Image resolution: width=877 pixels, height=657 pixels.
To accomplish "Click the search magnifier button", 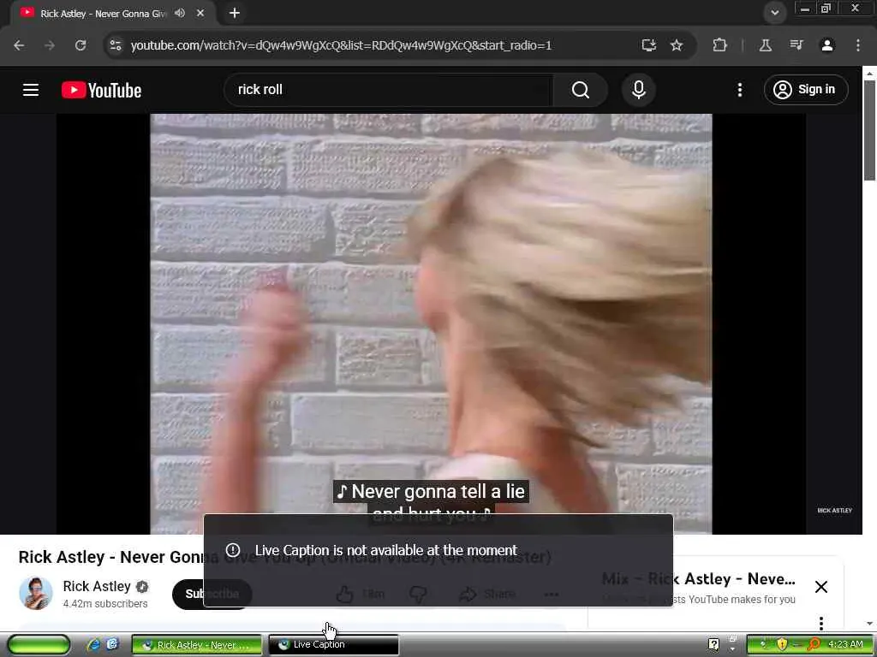I will click(x=580, y=90).
